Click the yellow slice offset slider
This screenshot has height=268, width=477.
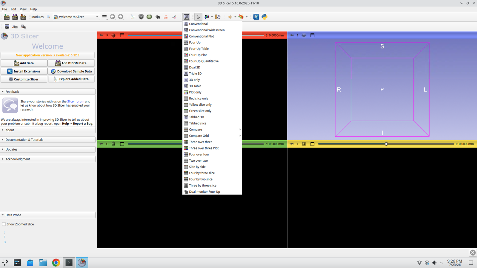[x=386, y=144]
